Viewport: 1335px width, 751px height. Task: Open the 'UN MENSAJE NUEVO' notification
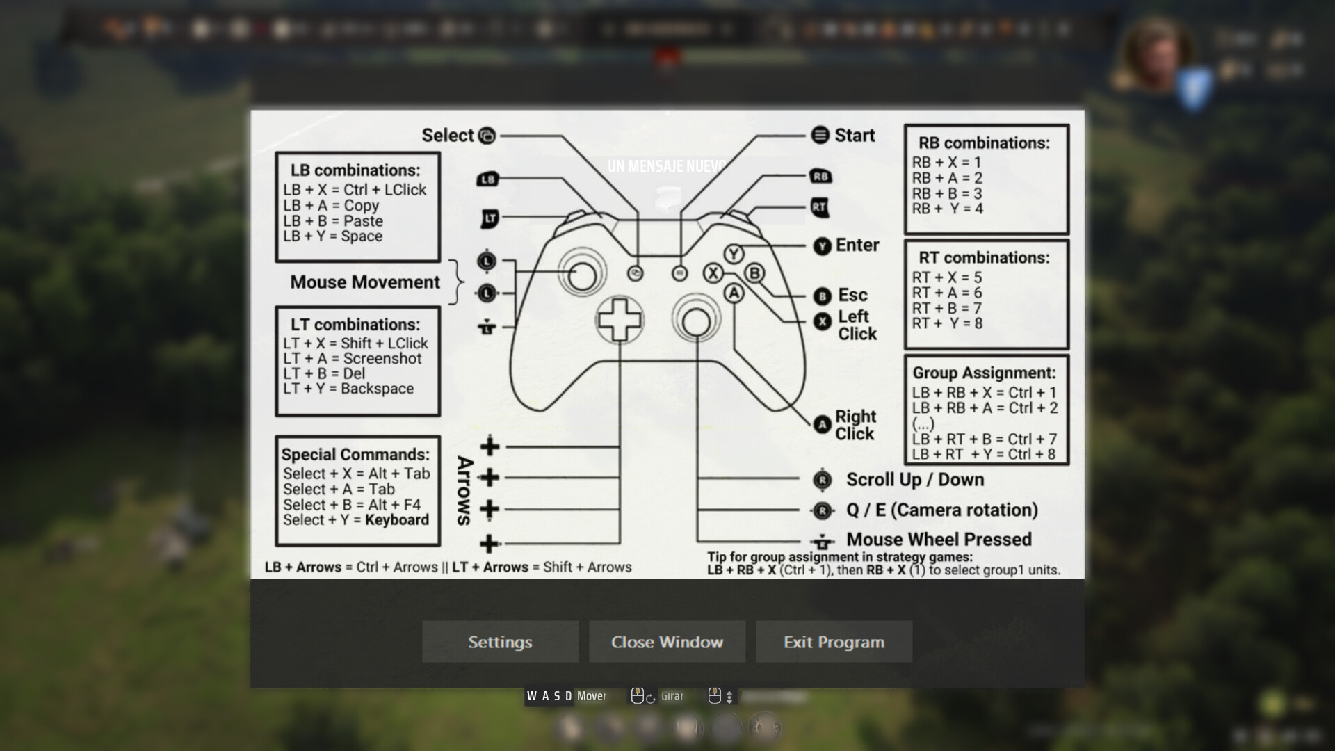(665, 165)
